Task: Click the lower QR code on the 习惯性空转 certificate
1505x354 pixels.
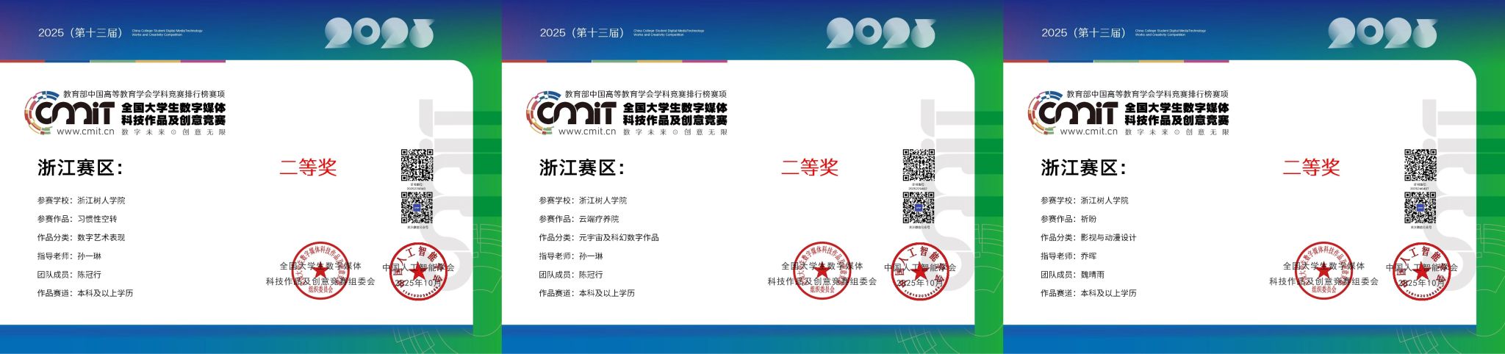Action: click(417, 208)
